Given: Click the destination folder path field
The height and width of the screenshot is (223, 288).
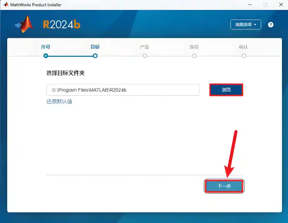Looking at the screenshot, I should (123, 90).
